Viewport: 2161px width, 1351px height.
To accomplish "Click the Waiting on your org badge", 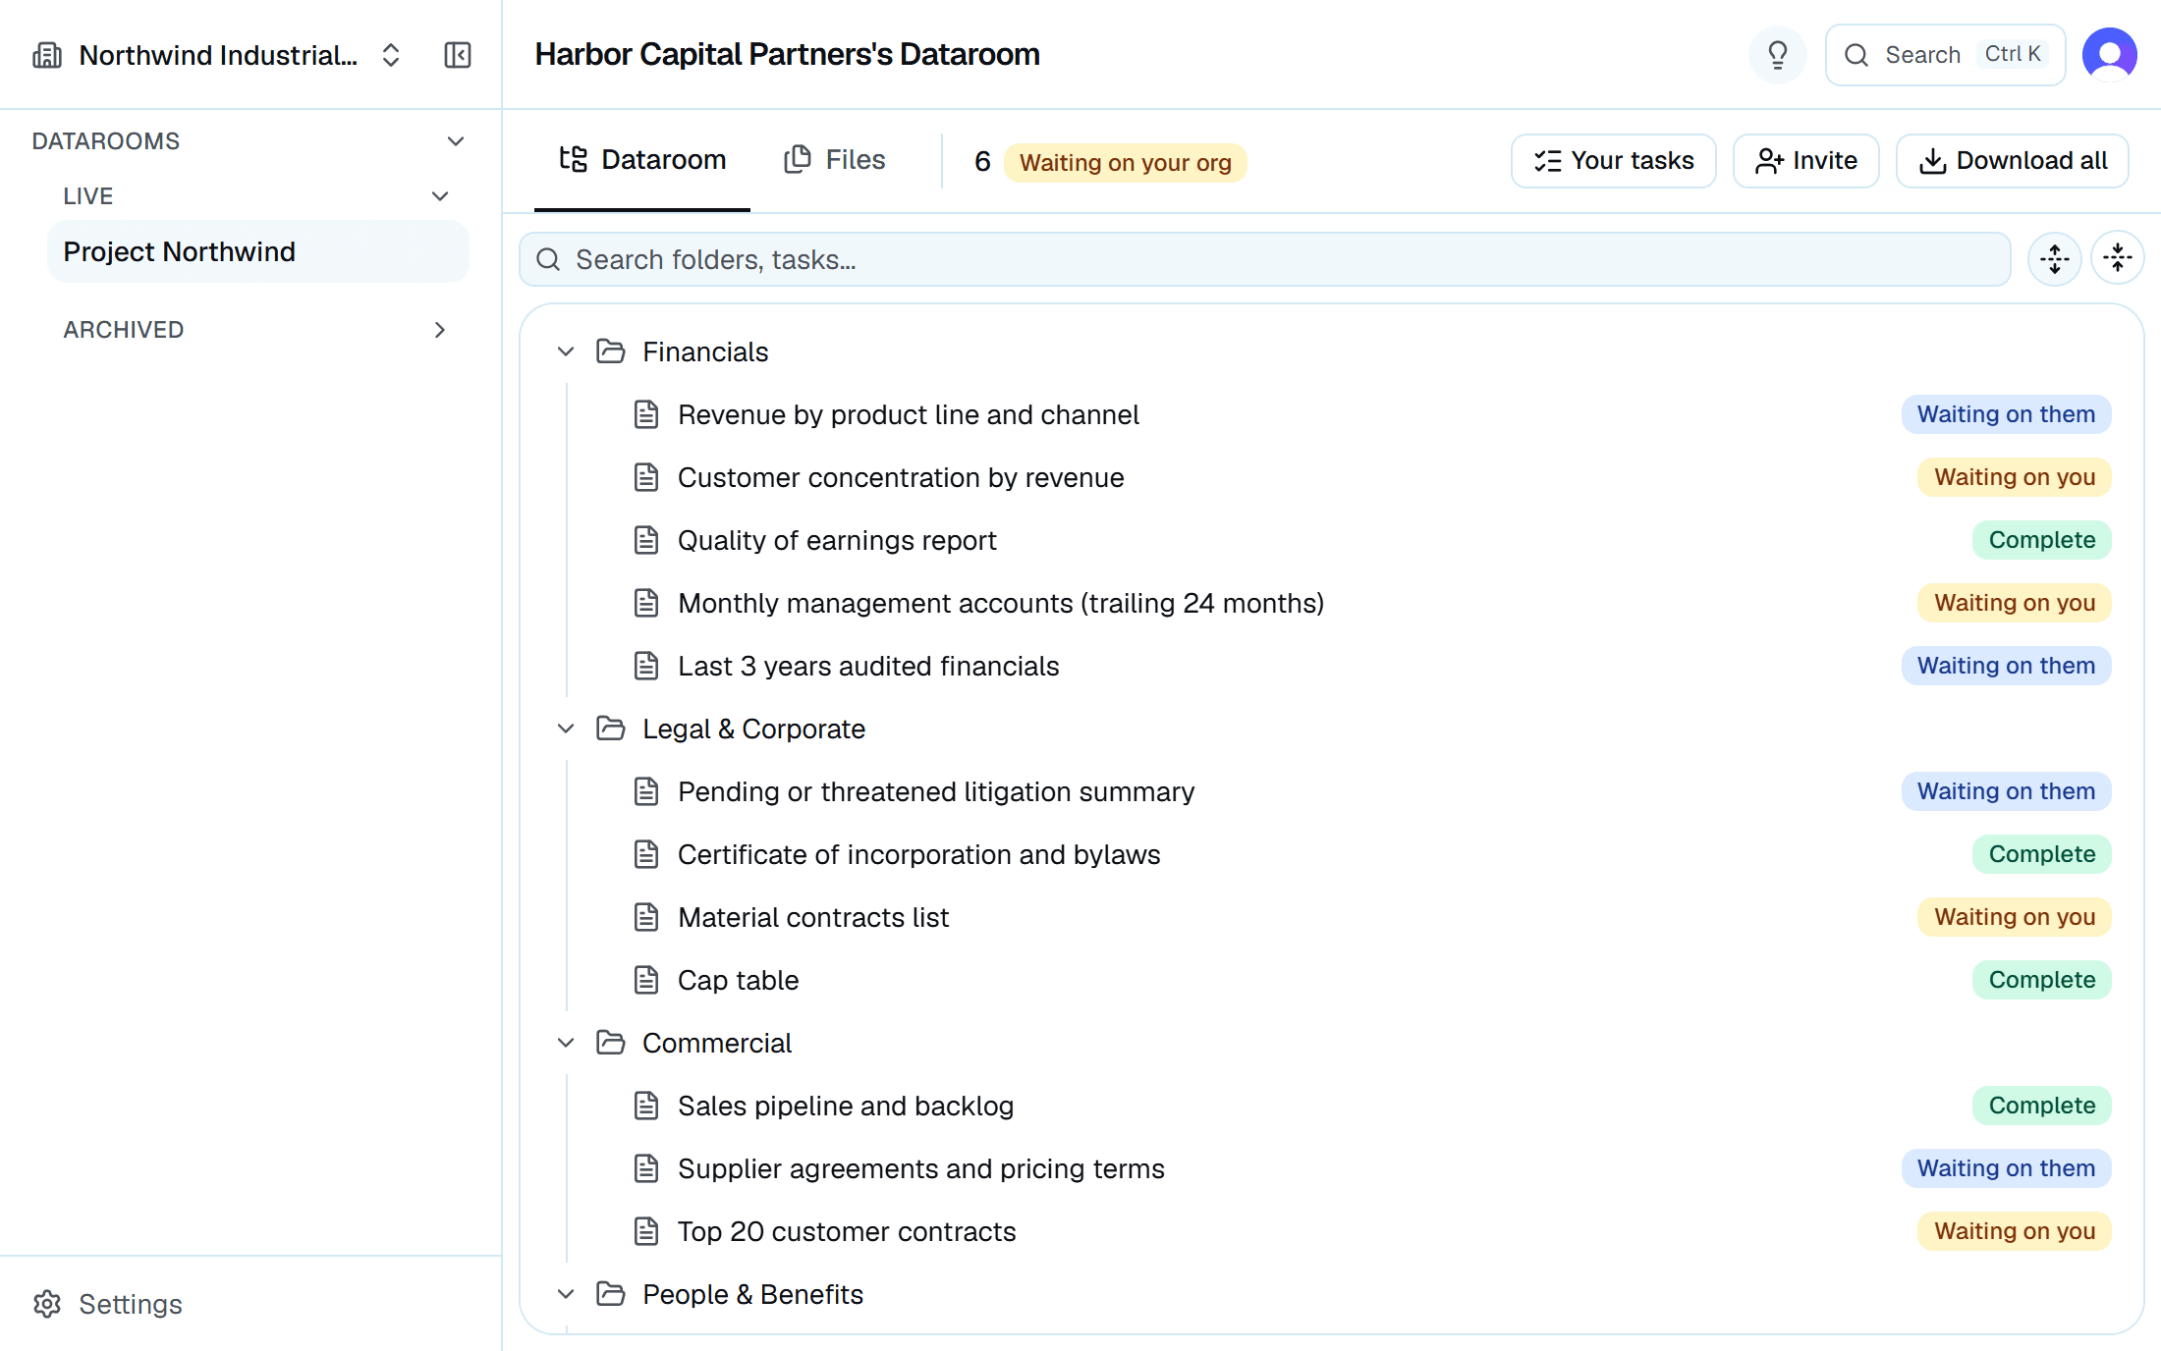I will click(1125, 162).
